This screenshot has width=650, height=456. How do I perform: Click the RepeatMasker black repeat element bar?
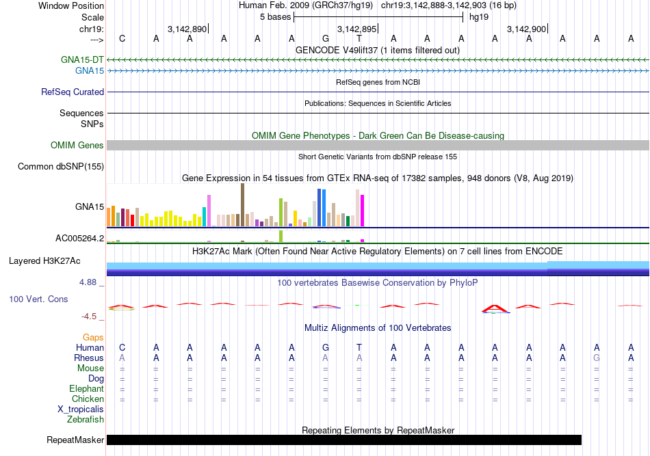(x=344, y=440)
